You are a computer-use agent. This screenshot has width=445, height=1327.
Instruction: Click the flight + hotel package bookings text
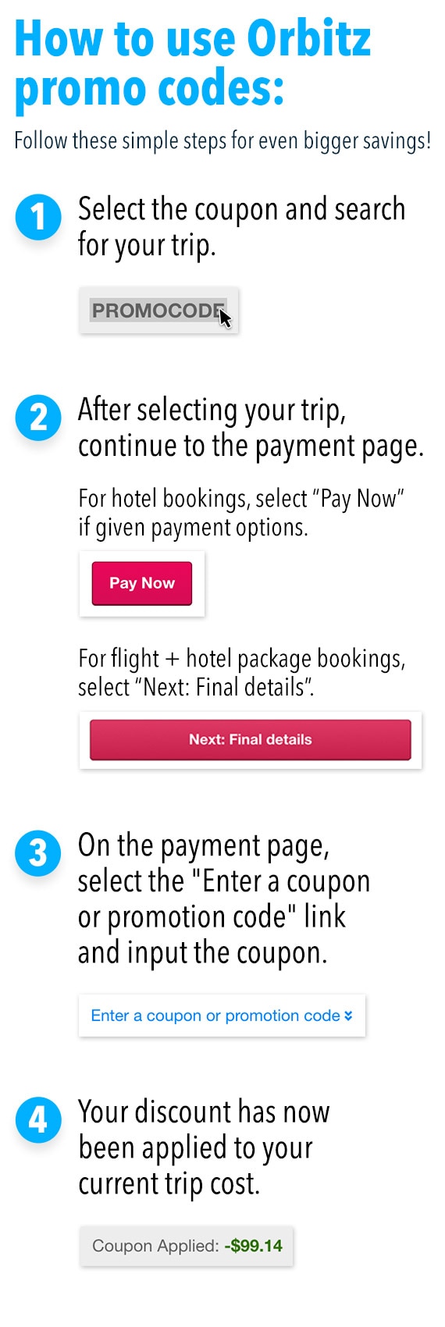pos(242,673)
